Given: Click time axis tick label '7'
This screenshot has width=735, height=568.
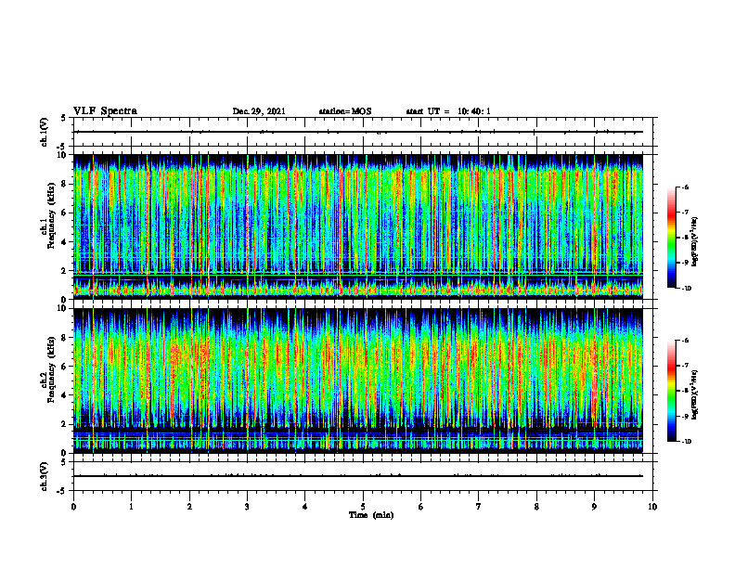Looking at the screenshot, I should (x=479, y=507).
